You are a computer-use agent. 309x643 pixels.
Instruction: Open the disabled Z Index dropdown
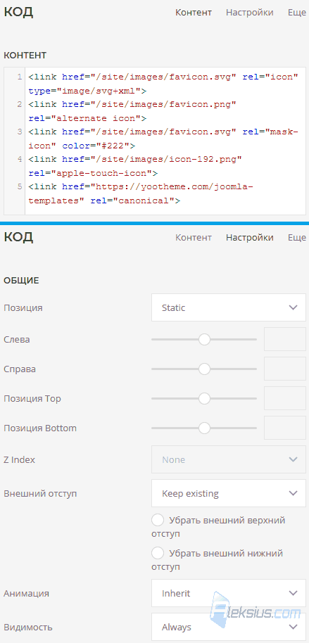point(229,459)
